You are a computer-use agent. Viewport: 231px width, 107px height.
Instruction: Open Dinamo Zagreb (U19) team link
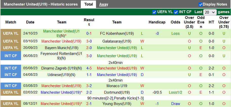62,68
